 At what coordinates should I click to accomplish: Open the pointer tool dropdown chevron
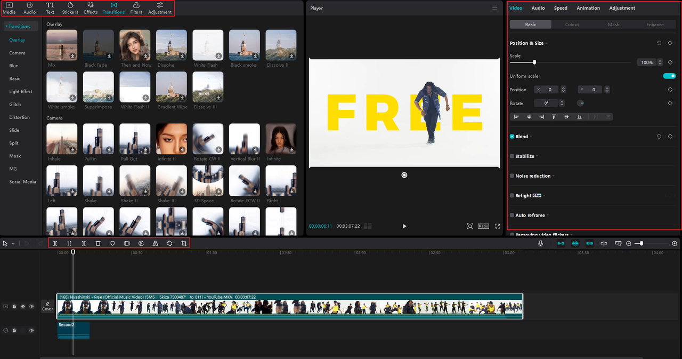pyautogui.click(x=13, y=244)
